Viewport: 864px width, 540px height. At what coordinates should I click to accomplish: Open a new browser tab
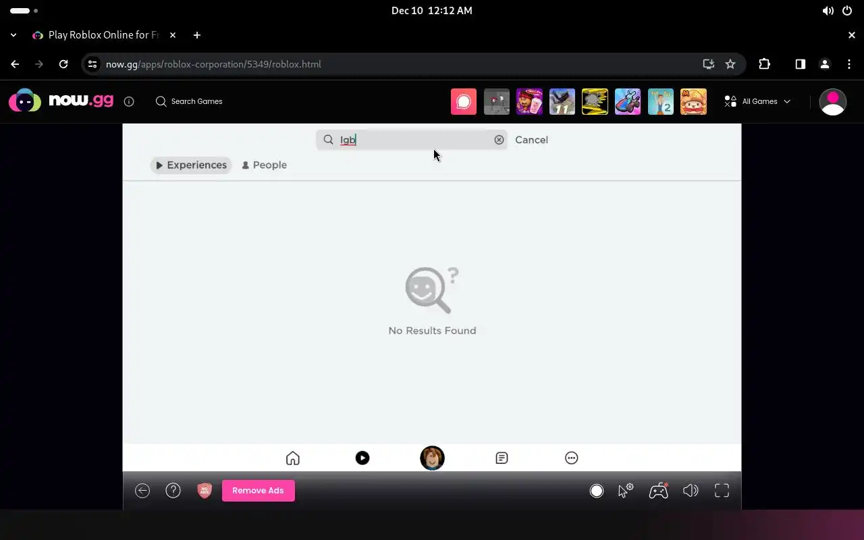coord(196,35)
